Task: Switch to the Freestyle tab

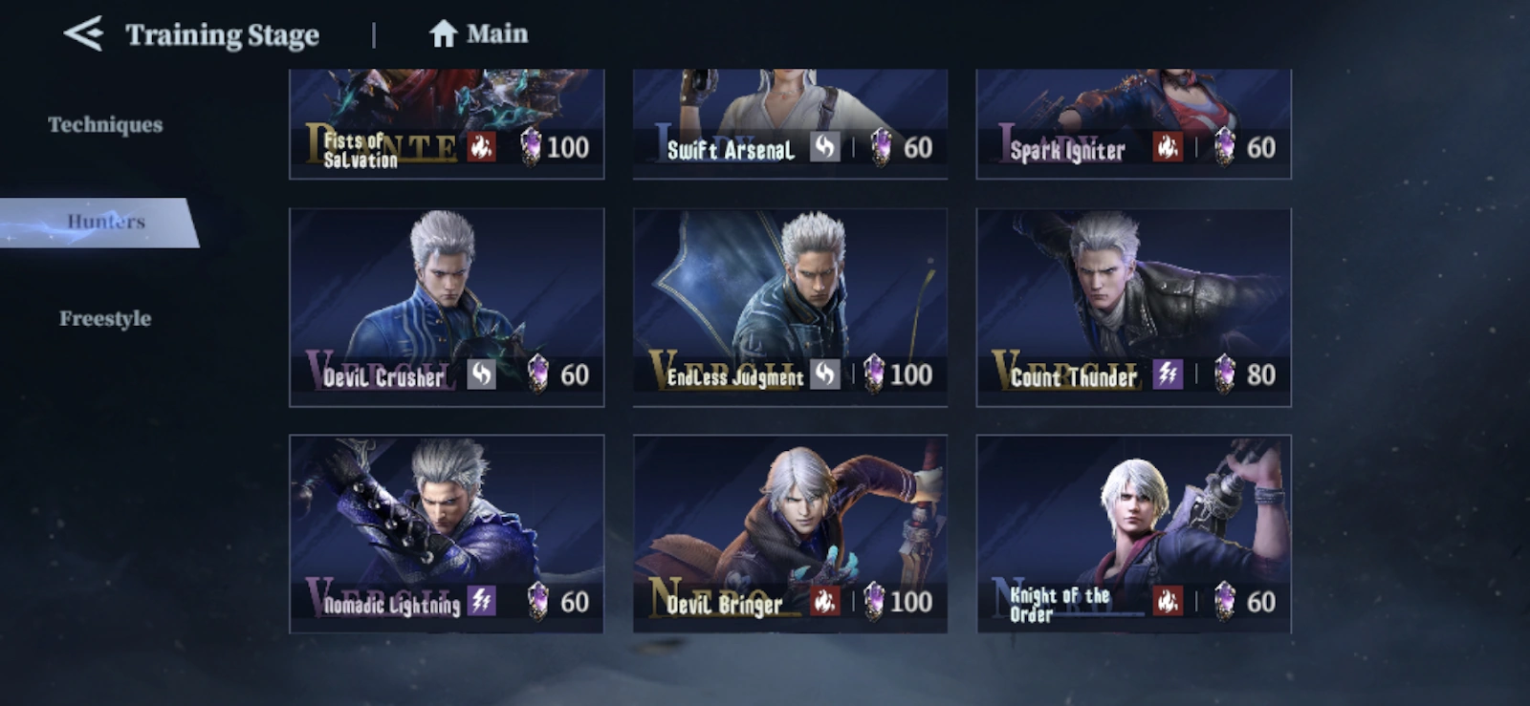Action: pos(105,319)
